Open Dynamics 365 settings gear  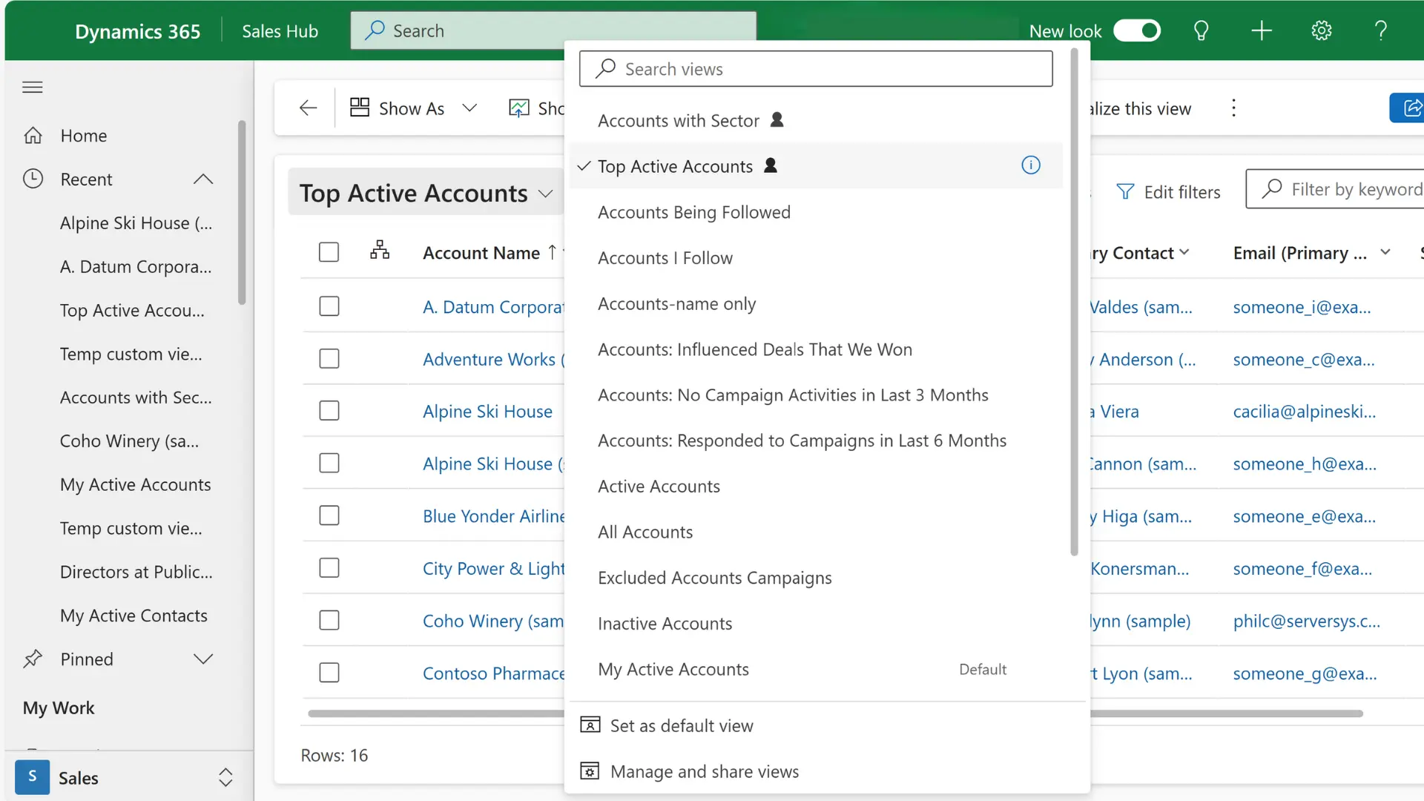[1320, 30]
